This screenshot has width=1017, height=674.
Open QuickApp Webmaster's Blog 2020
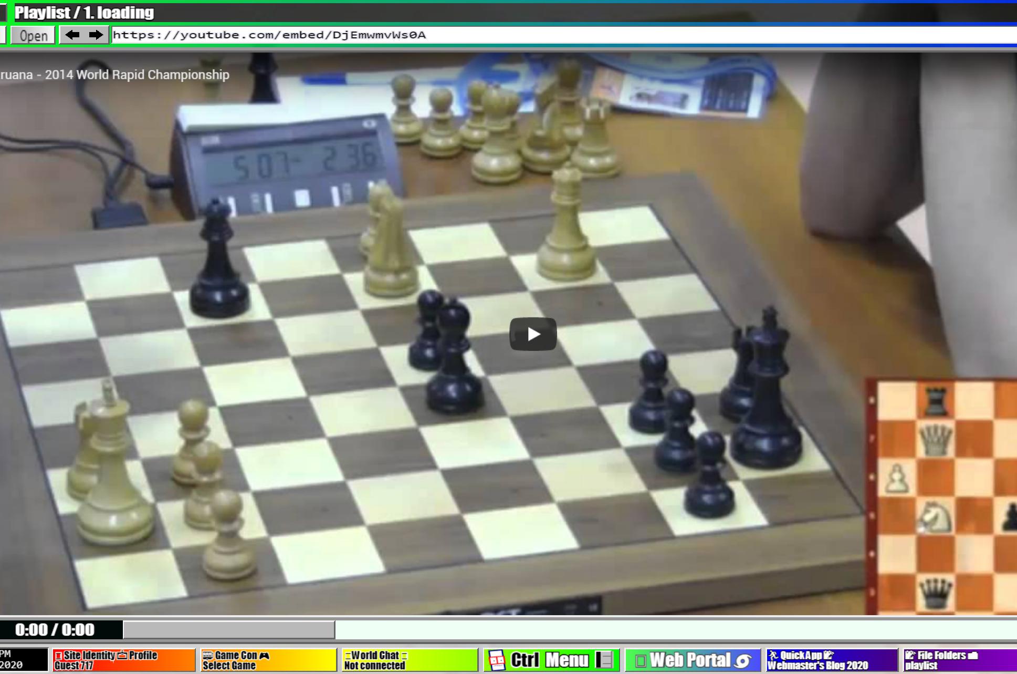tap(833, 660)
